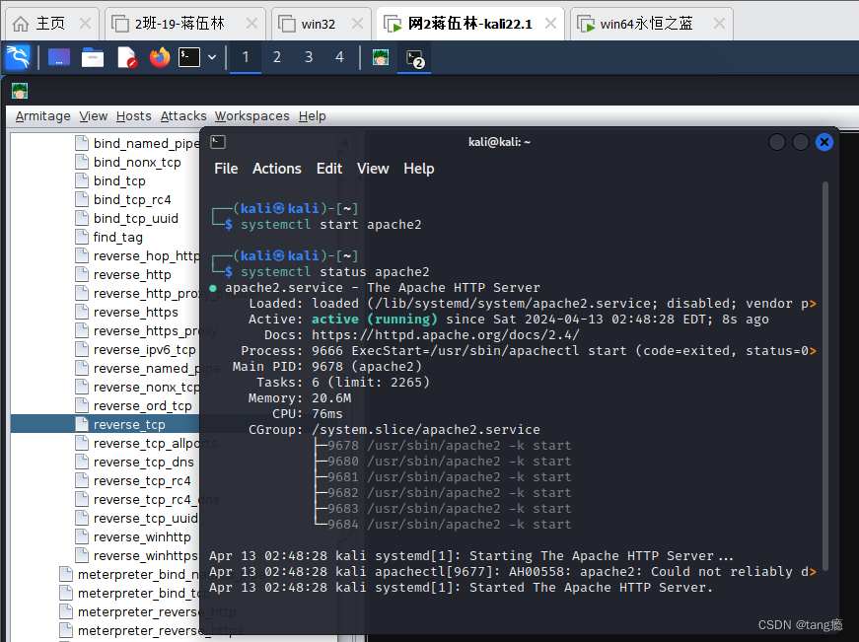Expand the terminal launcher dropdown arrow
The image size is (859, 642).
(x=212, y=57)
